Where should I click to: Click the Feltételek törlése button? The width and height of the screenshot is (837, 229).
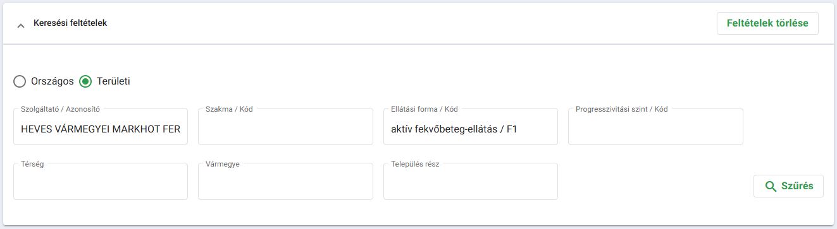(767, 23)
